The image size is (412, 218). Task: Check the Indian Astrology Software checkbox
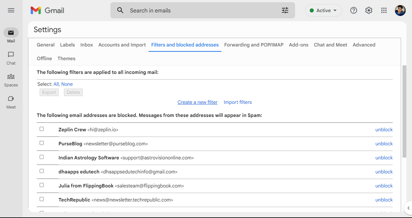pyautogui.click(x=42, y=157)
